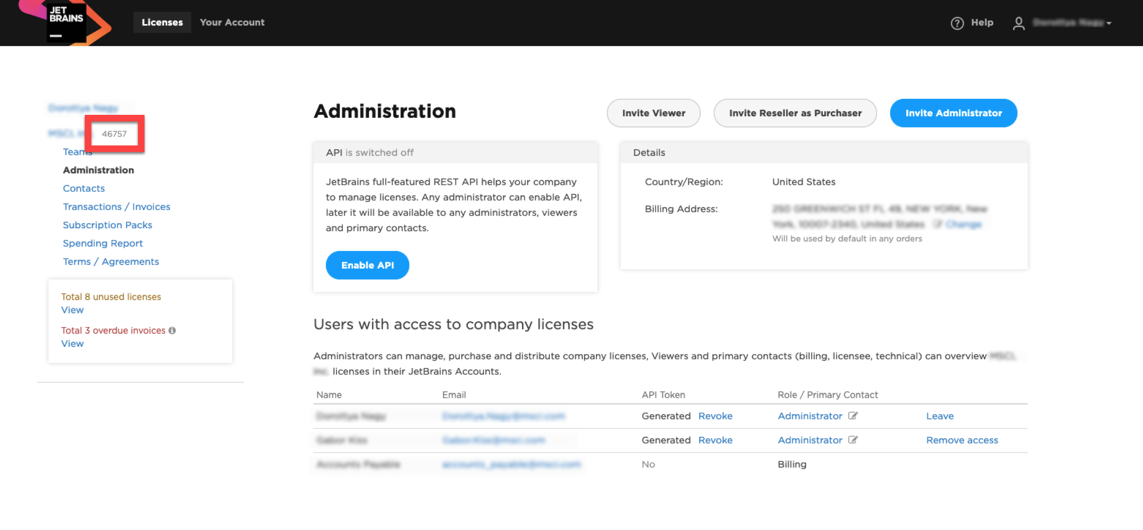Click 'Total 3 overdue invoices' text
Image resolution: width=1143 pixels, height=530 pixels.
pyautogui.click(x=113, y=330)
